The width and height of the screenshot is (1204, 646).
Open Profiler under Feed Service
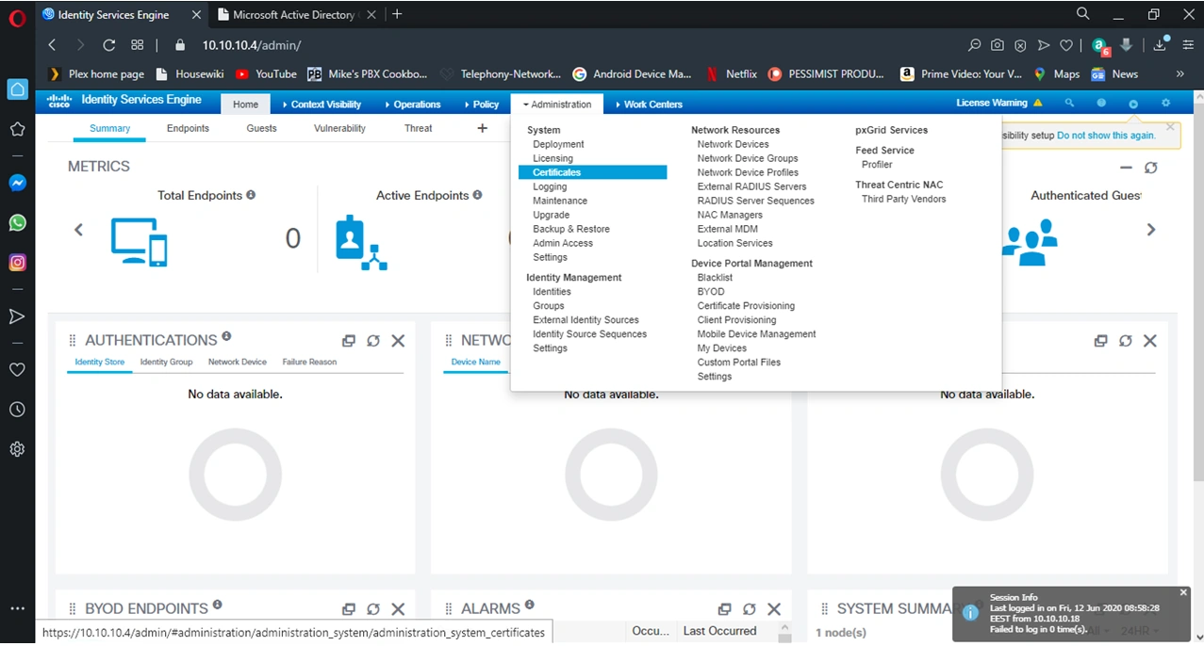tap(877, 165)
